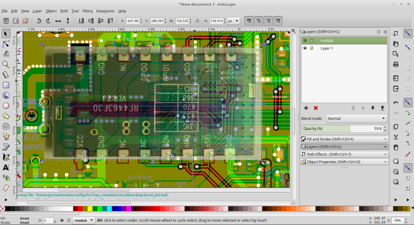Select Layer 1 row in Layers list
414x225 pixels.
344,48
